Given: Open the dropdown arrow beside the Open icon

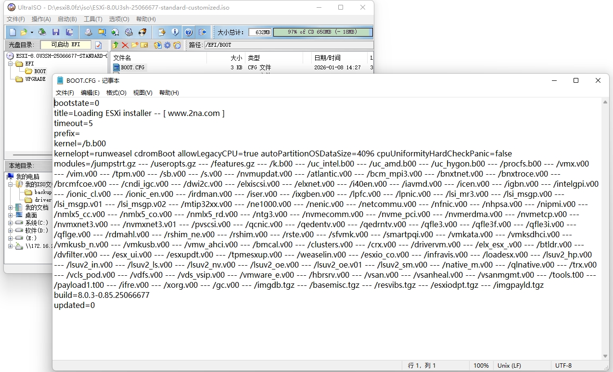Looking at the screenshot, I should click(32, 32).
